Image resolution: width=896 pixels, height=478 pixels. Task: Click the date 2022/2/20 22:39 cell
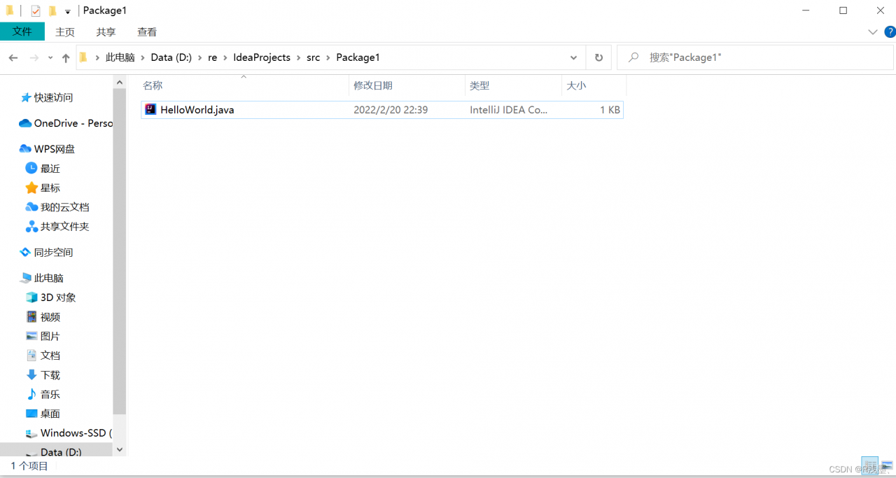(x=391, y=110)
